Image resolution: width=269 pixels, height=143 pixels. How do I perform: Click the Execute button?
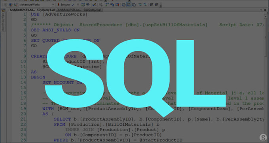64,5
